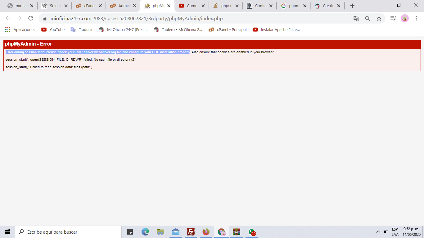Open a new browser tab
This screenshot has width=424, height=238.
coord(352,6)
